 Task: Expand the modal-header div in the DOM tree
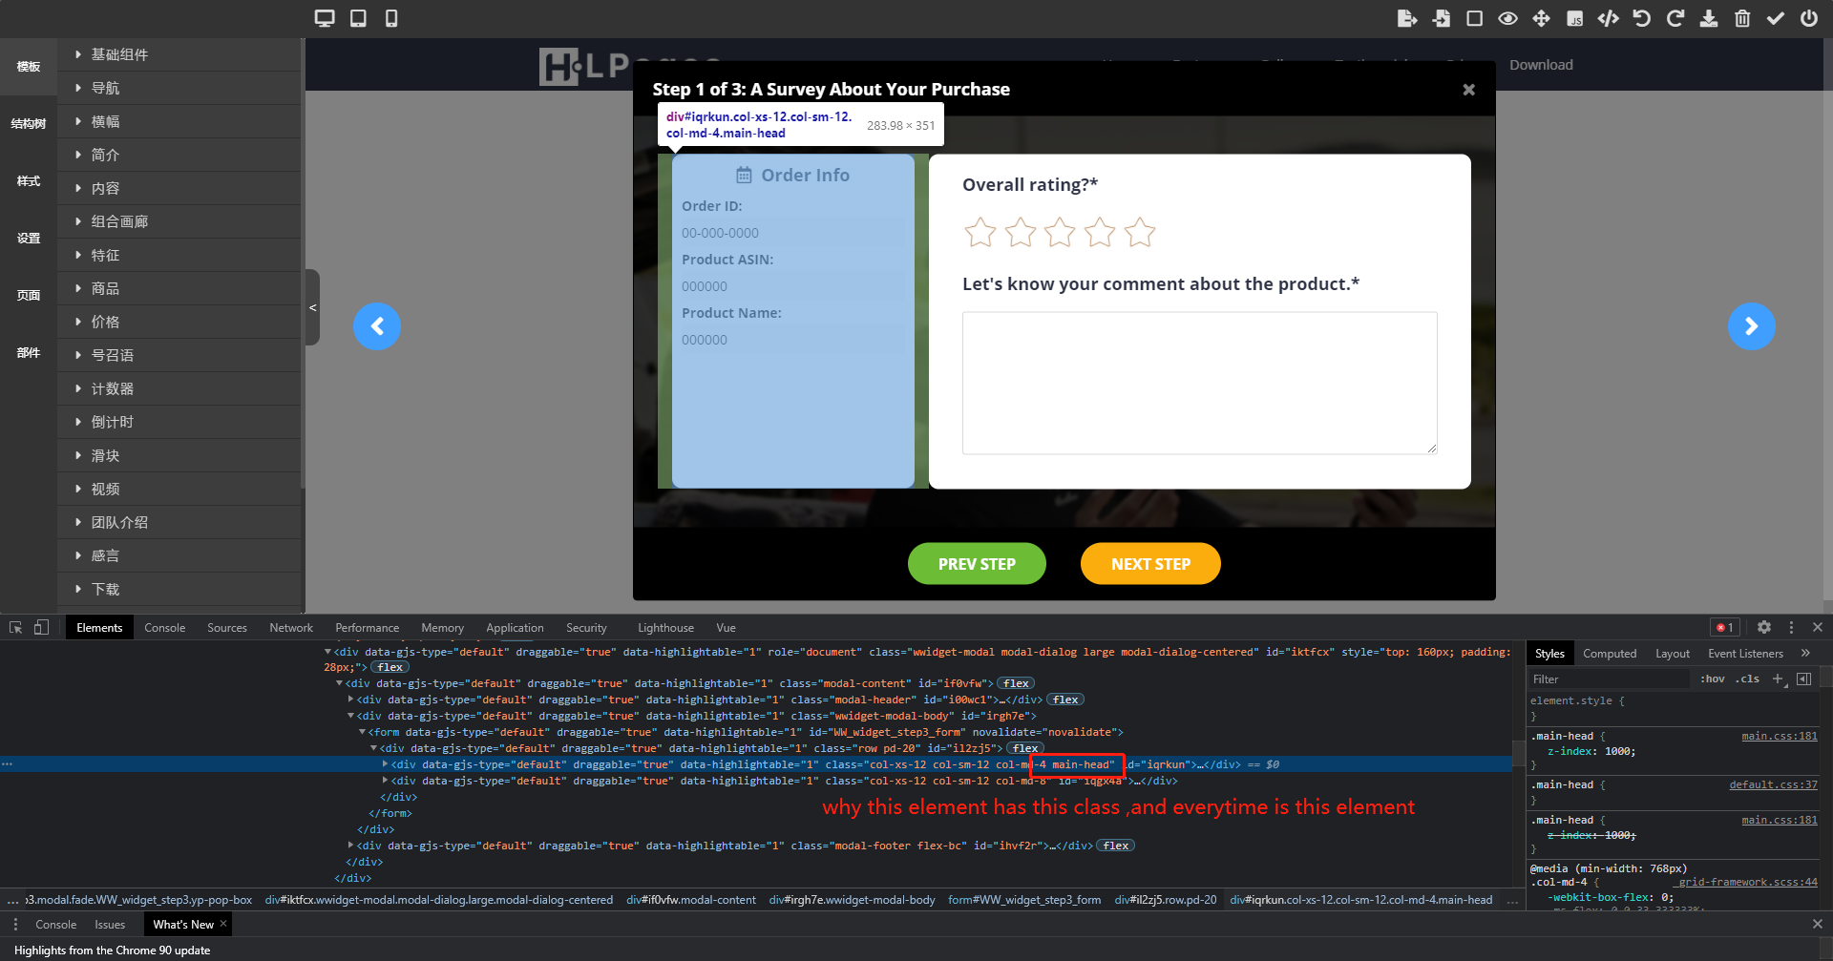click(x=351, y=700)
